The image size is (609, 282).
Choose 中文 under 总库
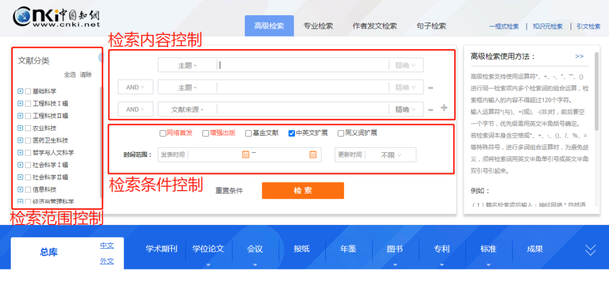(x=107, y=245)
